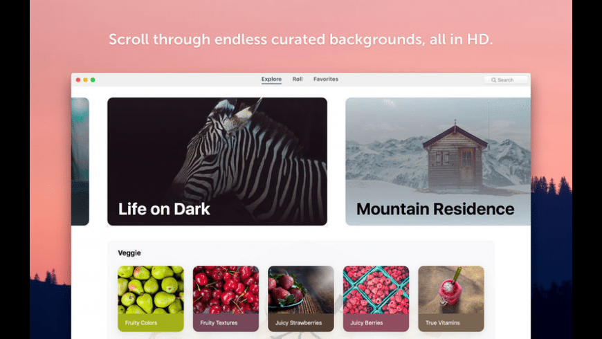Screen dimensions: 602x339
Task: Open the Mountain Residence collection
Action: point(438,161)
